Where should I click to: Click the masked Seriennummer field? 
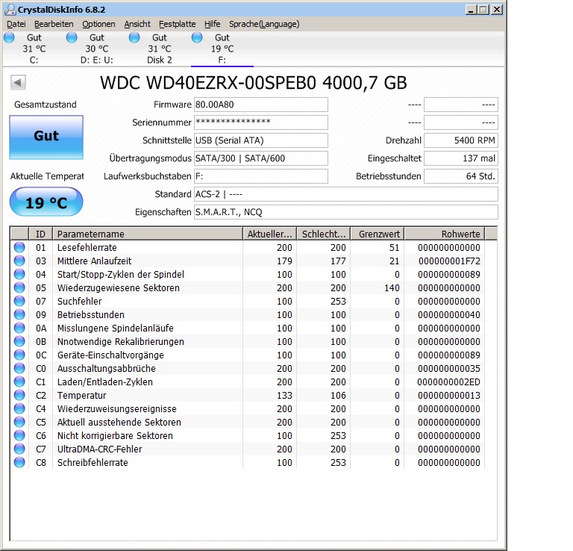[x=261, y=122]
